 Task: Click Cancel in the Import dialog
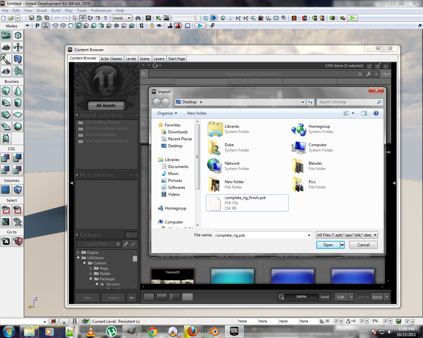[x=364, y=245]
